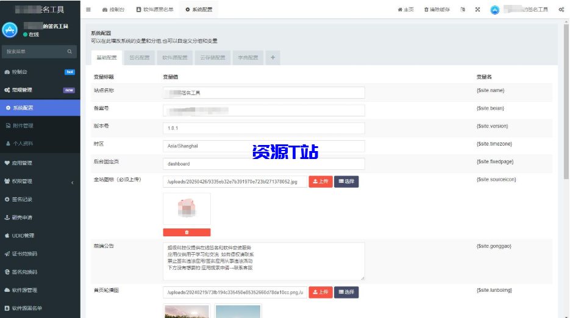Switch to the 软件源配置 tab

pos(175,58)
